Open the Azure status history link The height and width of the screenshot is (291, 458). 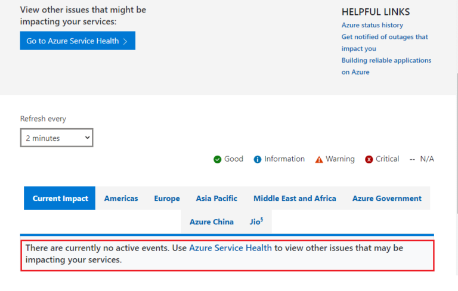pyautogui.click(x=372, y=25)
